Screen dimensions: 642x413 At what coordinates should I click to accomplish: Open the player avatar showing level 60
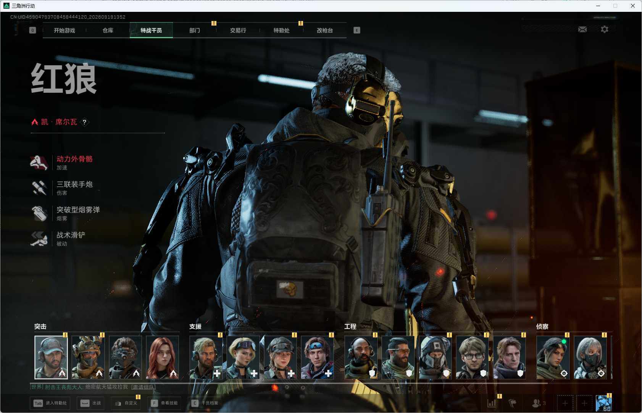pos(604,403)
